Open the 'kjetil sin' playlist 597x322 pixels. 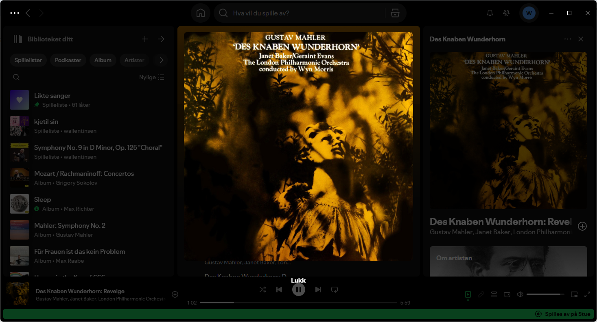[89, 126]
